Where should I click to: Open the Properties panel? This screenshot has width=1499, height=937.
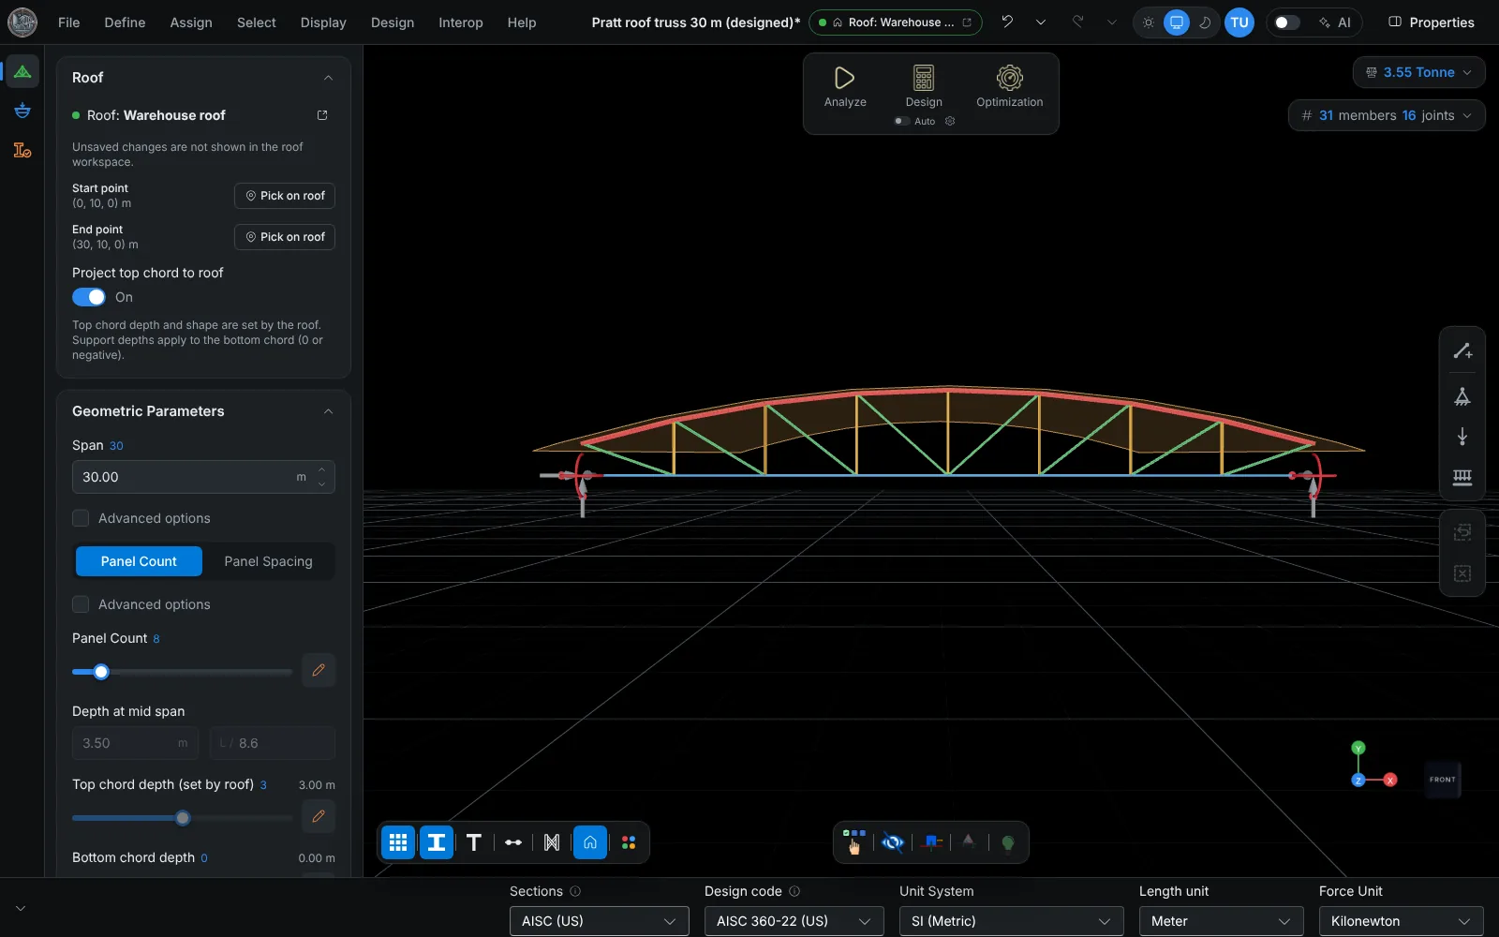[x=1431, y=22]
